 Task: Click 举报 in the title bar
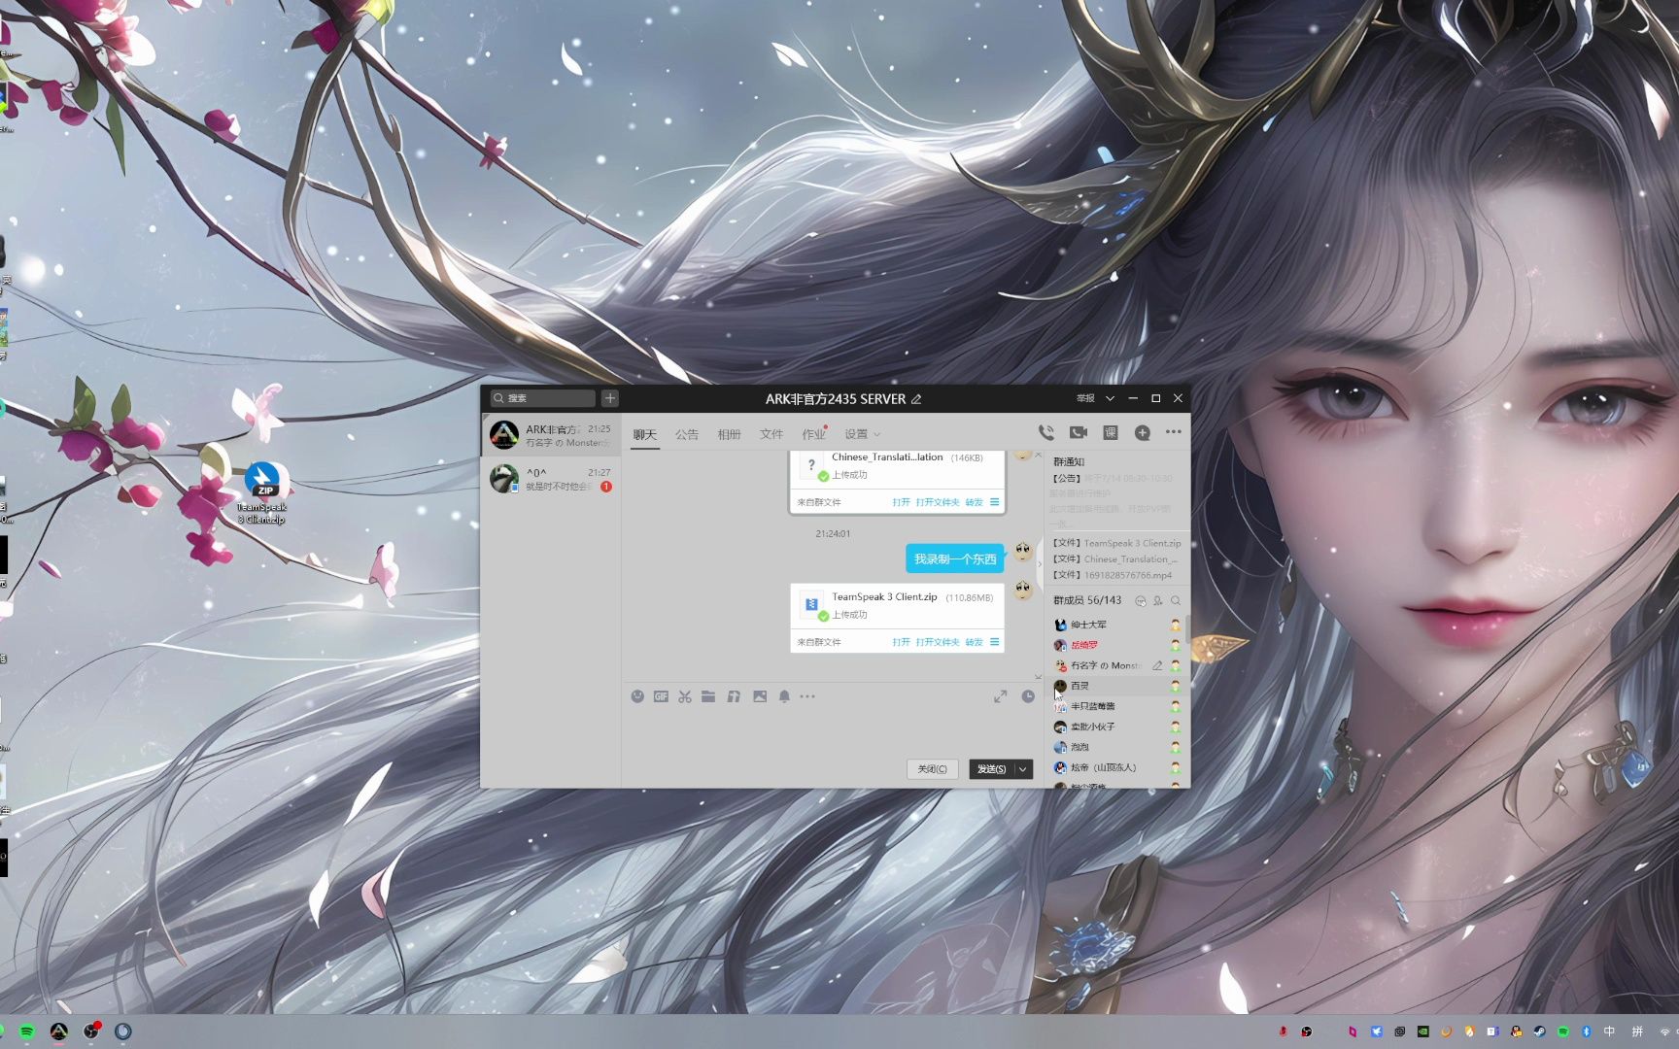point(1085,398)
